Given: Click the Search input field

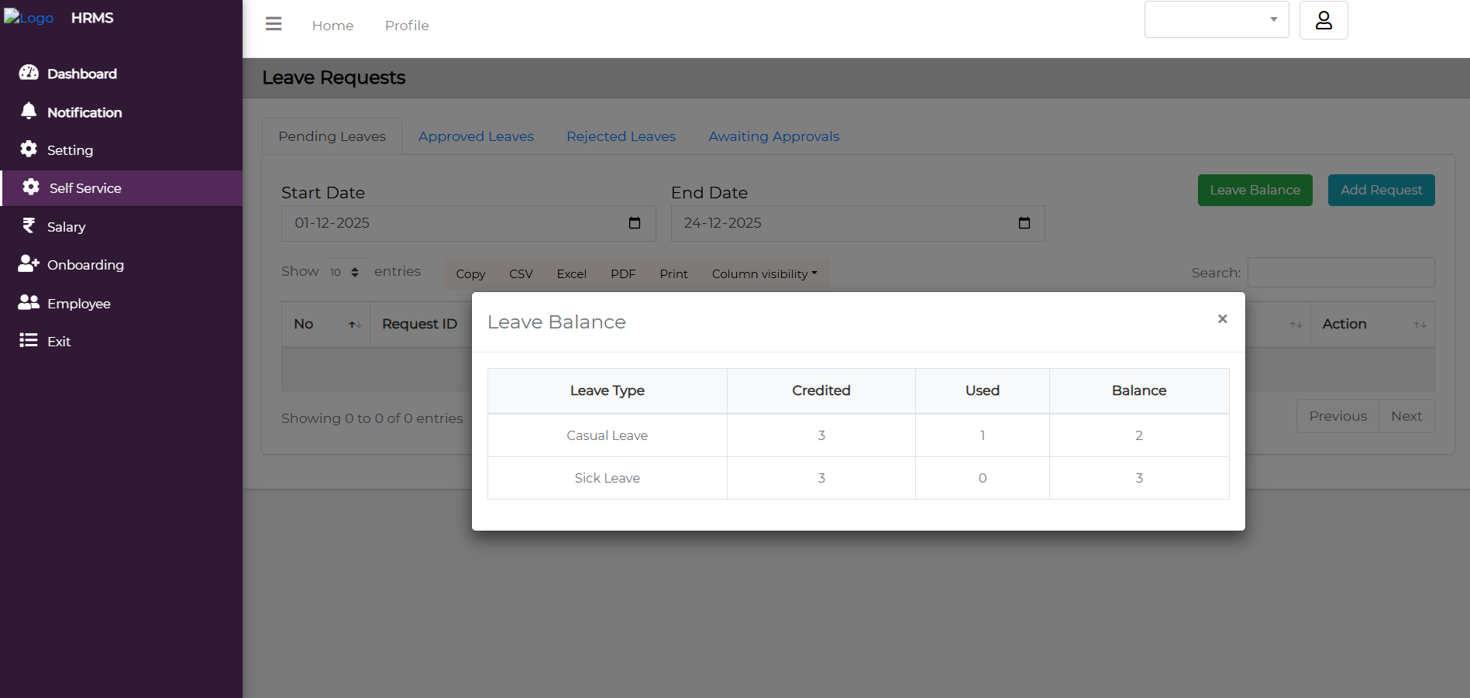Looking at the screenshot, I should pyautogui.click(x=1341, y=273).
